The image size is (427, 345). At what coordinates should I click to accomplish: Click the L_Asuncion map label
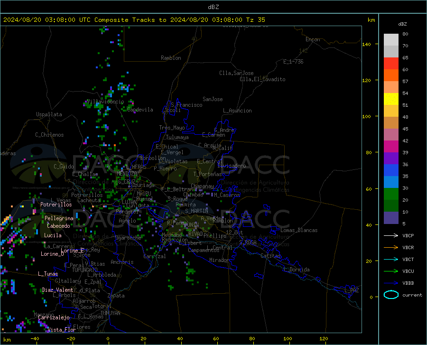[237, 111]
